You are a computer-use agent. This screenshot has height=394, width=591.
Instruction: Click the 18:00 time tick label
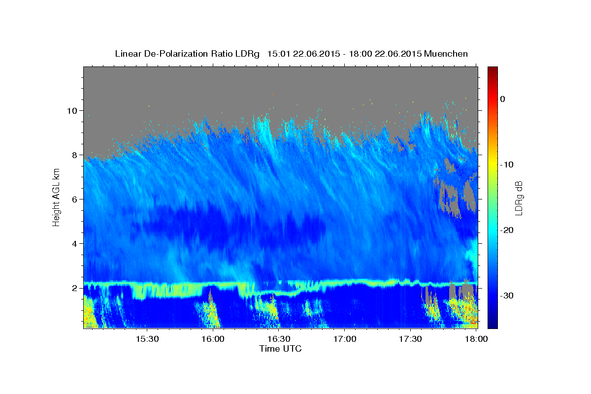pos(476,339)
